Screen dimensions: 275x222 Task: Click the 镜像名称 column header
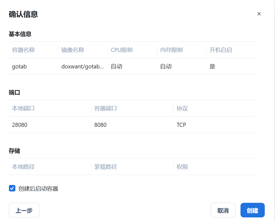pos(73,50)
